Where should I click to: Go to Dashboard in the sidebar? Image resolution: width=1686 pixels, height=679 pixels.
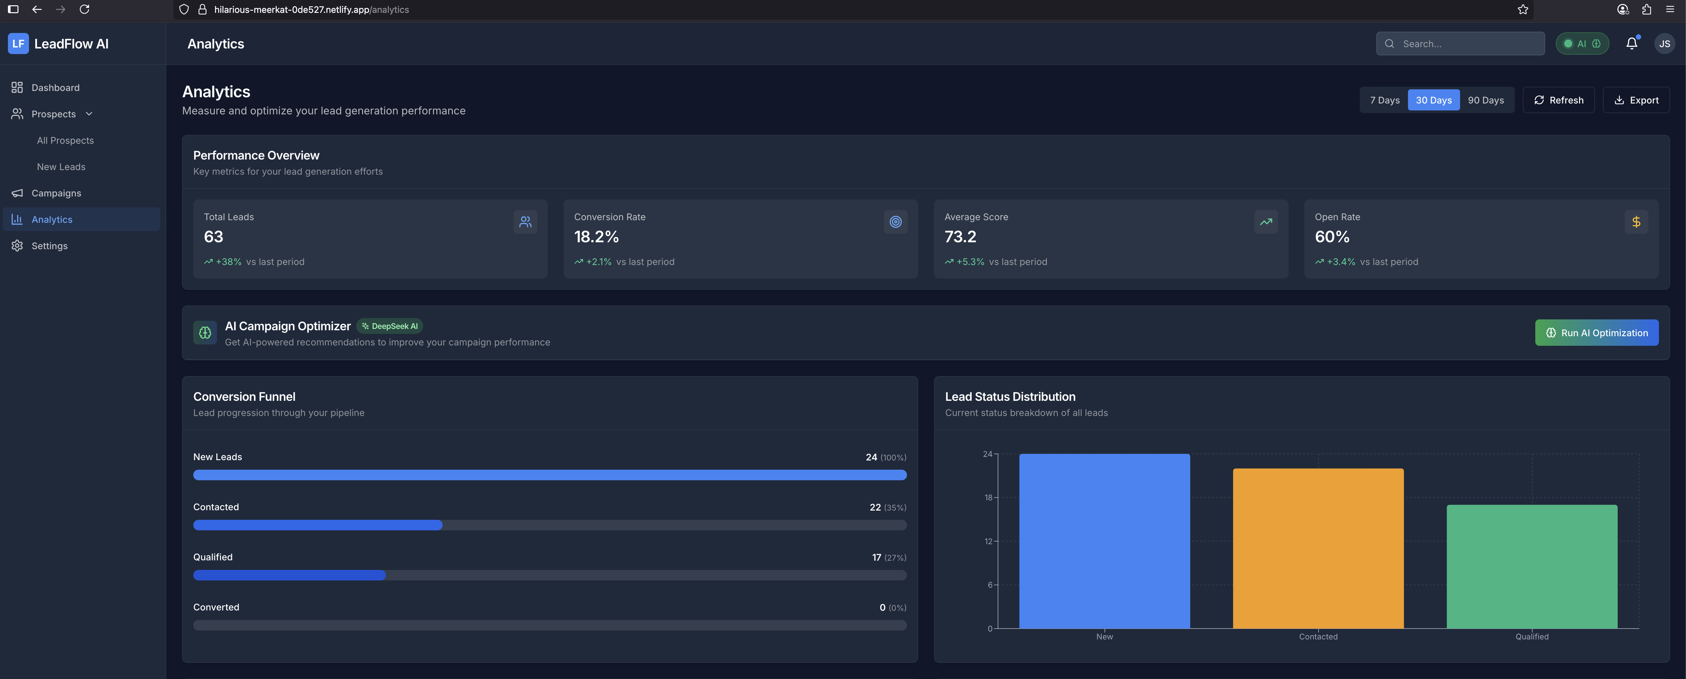(x=55, y=88)
